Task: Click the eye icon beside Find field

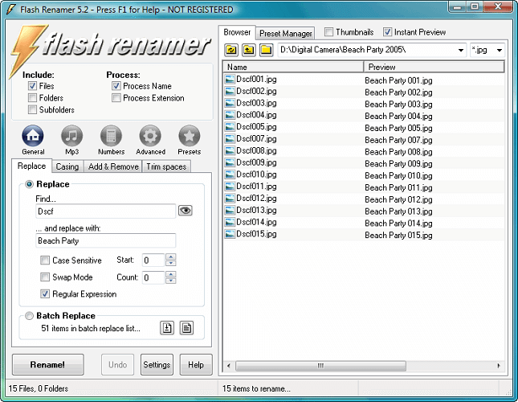Action: 186,211
